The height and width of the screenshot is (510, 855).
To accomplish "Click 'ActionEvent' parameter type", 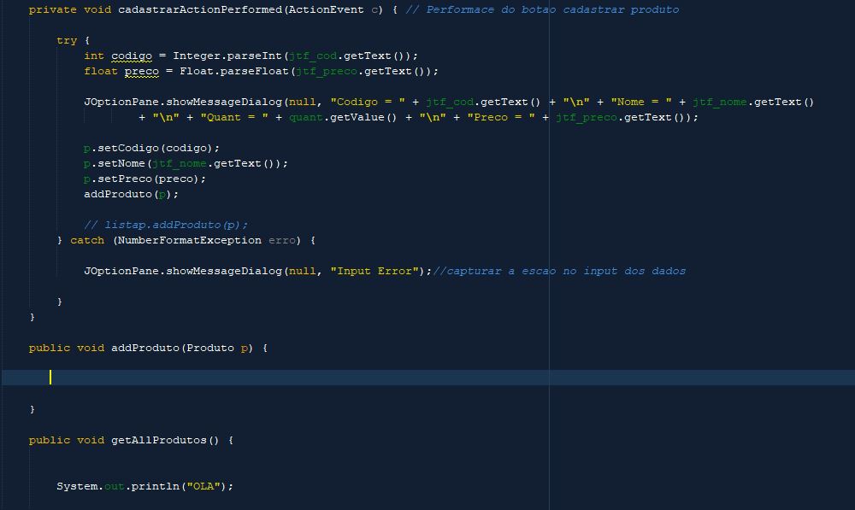I will coord(326,9).
